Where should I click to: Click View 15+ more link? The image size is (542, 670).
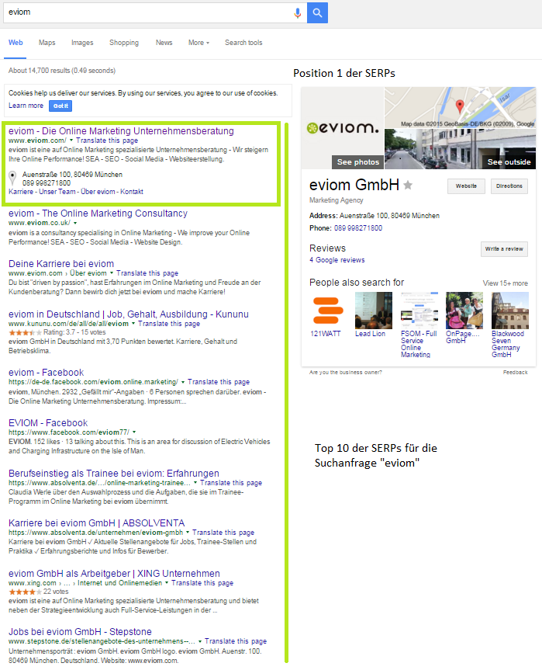pyautogui.click(x=506, y=283)
